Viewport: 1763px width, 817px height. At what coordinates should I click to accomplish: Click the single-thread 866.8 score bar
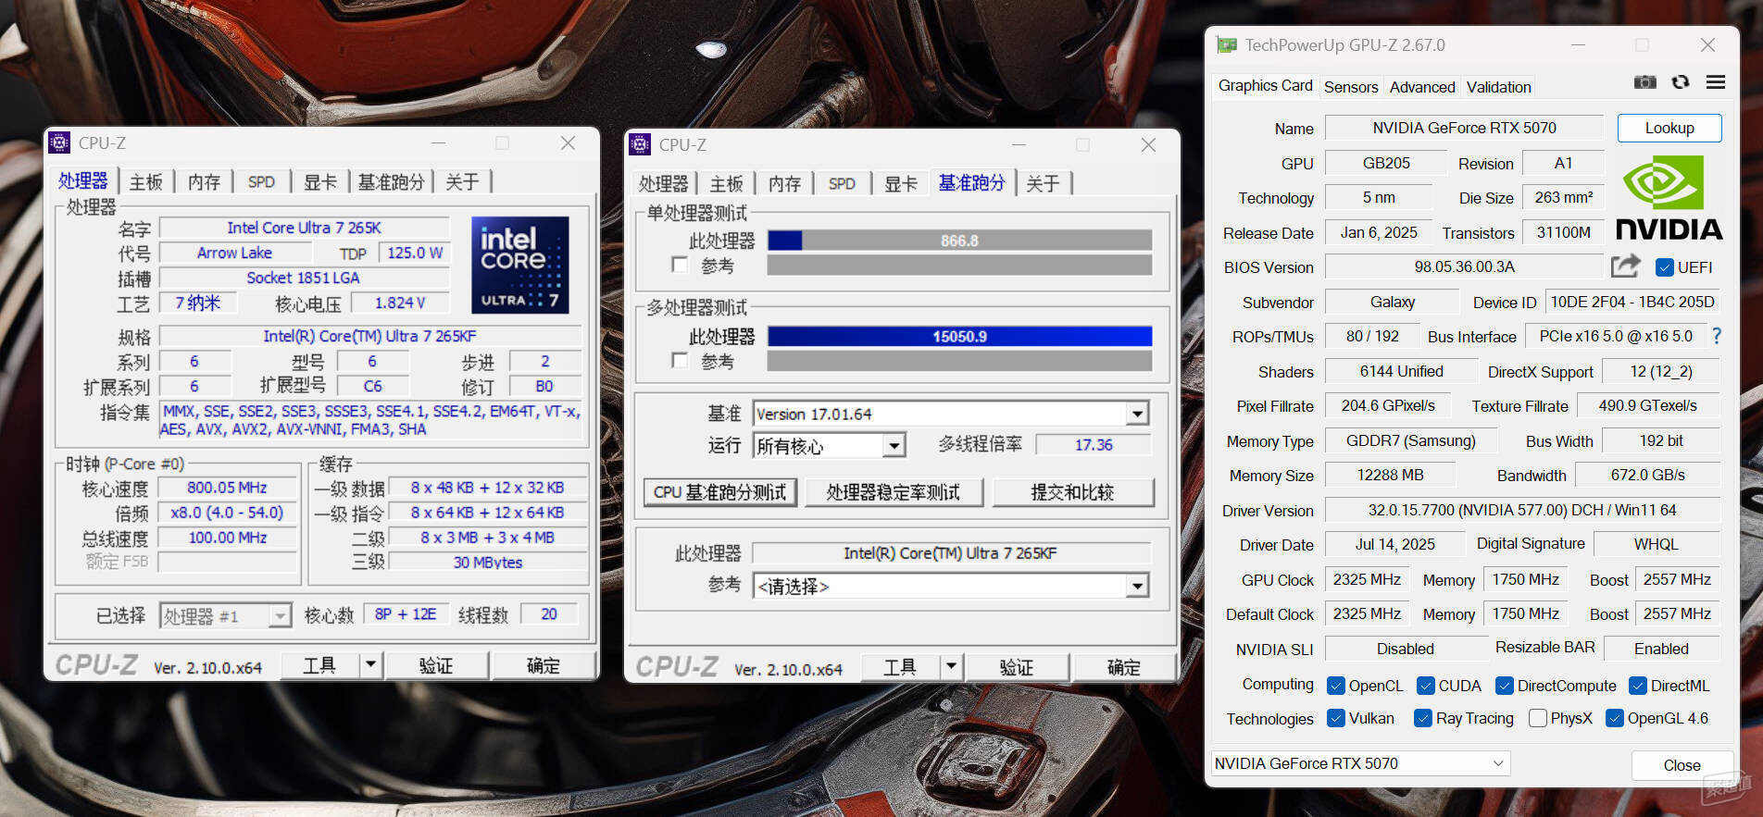coord(959,241)
